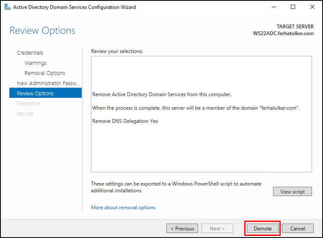
Task: Cancel the configuration wizard
Action: click(x=298, y=228)
